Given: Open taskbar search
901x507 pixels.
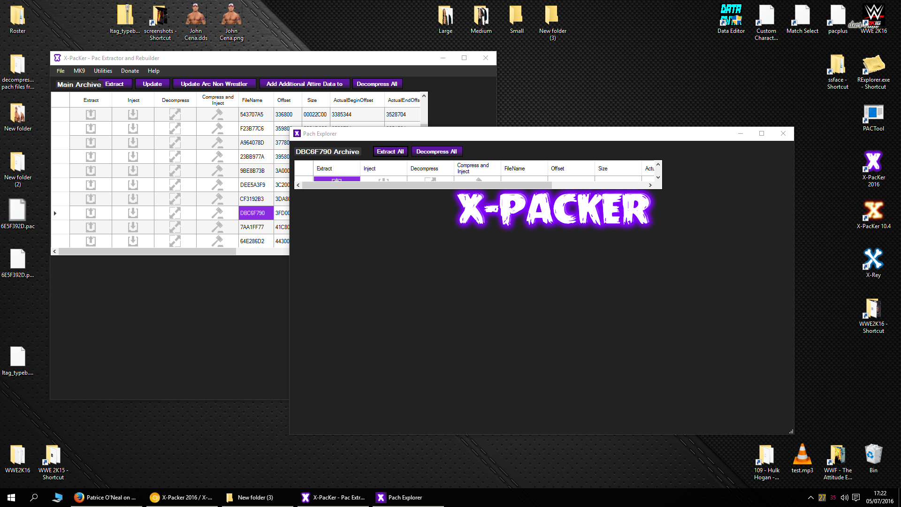Looking at the screenshot, I should 34,498.
